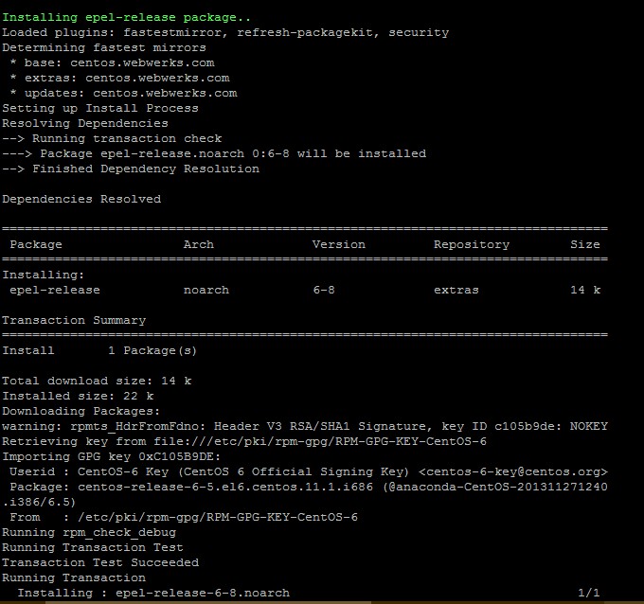644x604 pixels.
Task: Click the 'Userid : CentOS-6 Key' line
Action: tap(309, 472)
